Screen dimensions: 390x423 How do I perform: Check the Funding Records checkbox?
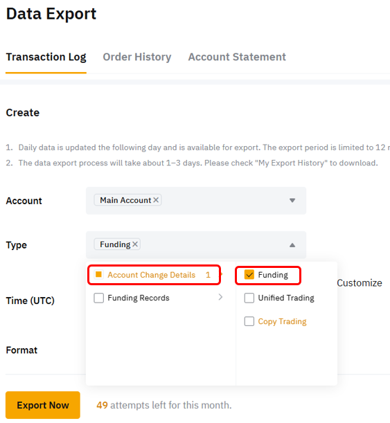pos(98,298)
